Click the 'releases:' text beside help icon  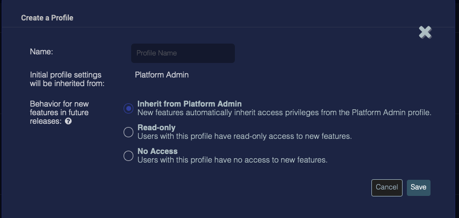[46, 122]
